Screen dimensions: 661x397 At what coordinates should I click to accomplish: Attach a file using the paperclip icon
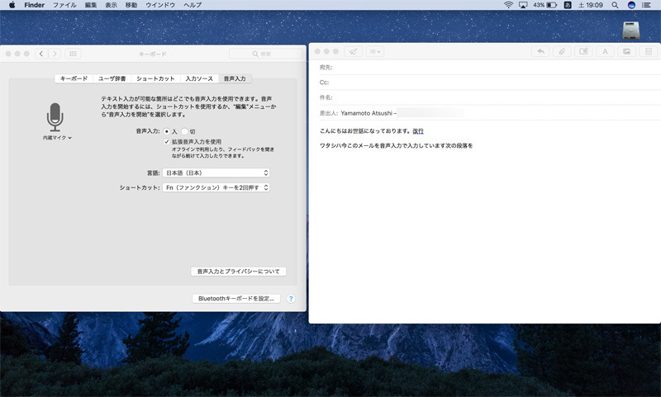(x=562, y=51)
